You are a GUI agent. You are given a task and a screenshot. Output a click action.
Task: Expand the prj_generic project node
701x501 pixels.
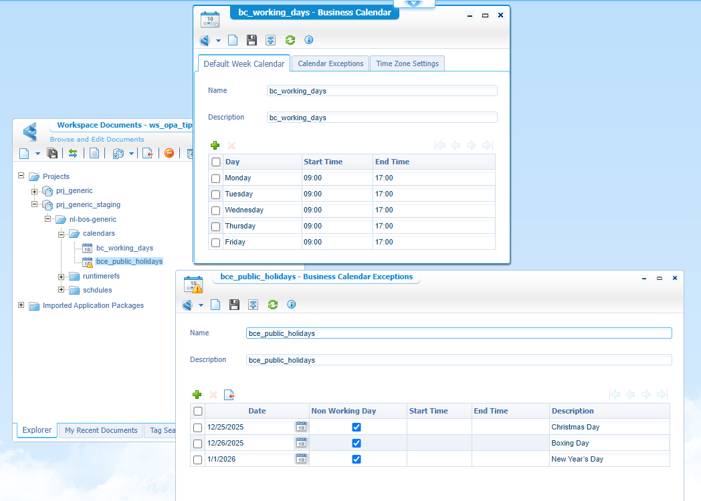35,191
